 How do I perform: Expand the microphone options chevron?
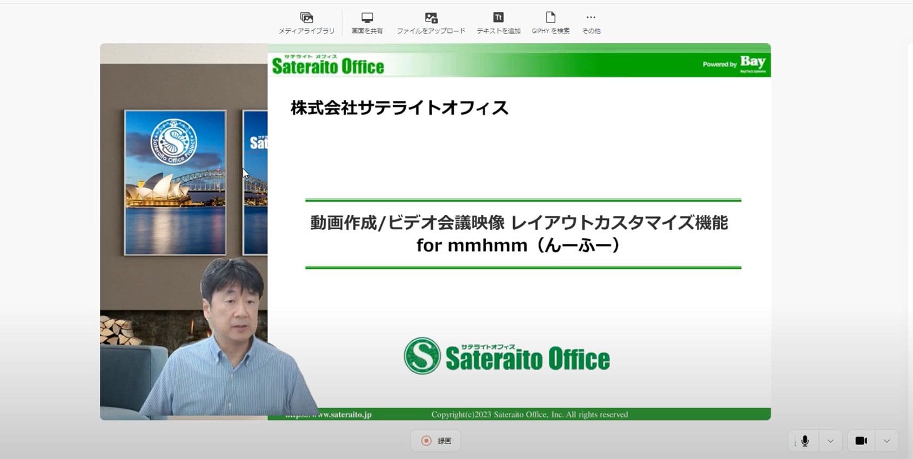pyautogui.click(x=830, y=441)
